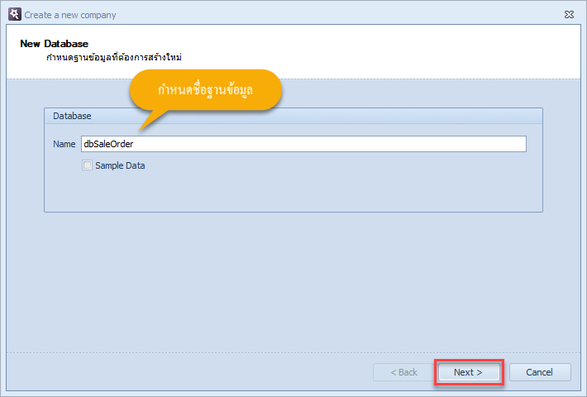The height and width of the screenshot is (397, 587).
Task: Click on the dbSaleOrder text in Name field
Action: click(108, 144)
